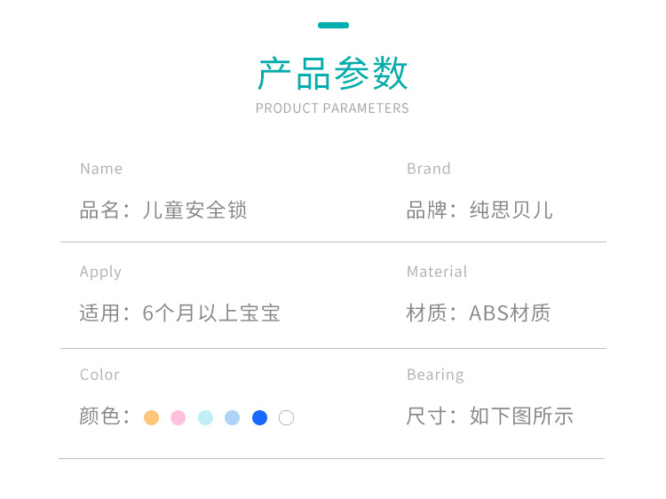
Task: Select the dark blue color swatch
Action: (x=259, y=417)
